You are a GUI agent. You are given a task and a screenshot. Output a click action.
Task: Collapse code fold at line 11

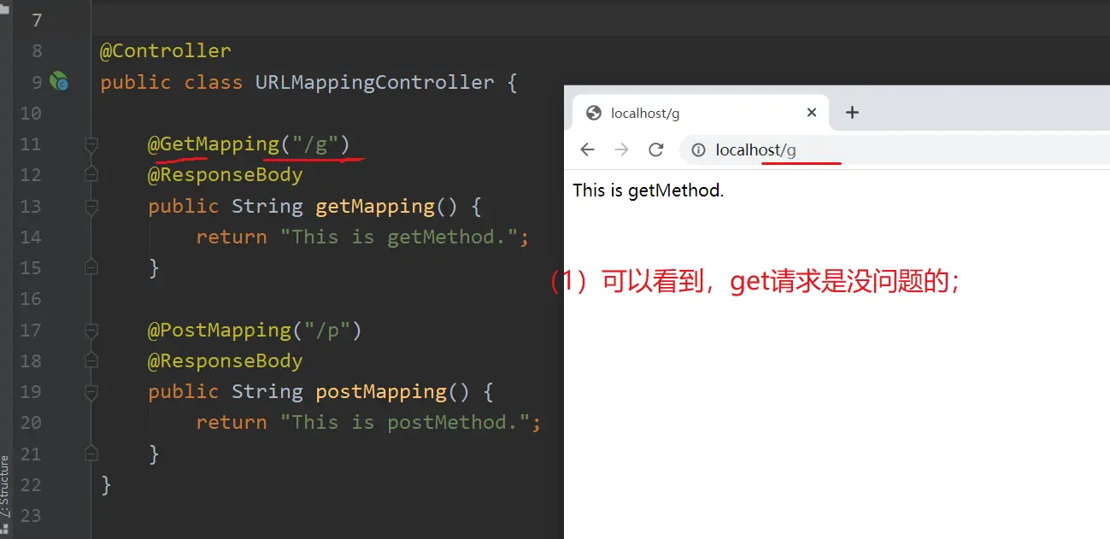pyautogui.click(x=91, y=144)
